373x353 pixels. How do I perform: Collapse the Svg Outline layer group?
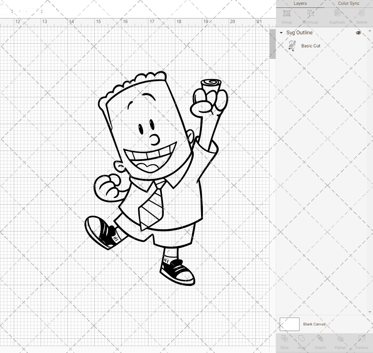281,33
